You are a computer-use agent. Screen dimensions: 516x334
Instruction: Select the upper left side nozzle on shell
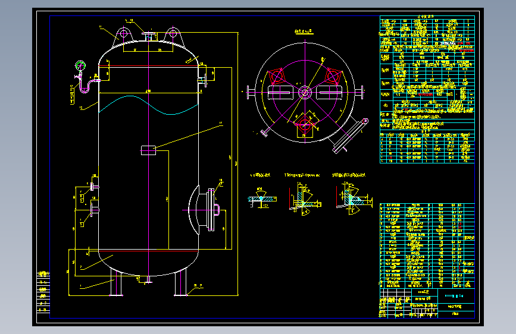coord(95,187)
